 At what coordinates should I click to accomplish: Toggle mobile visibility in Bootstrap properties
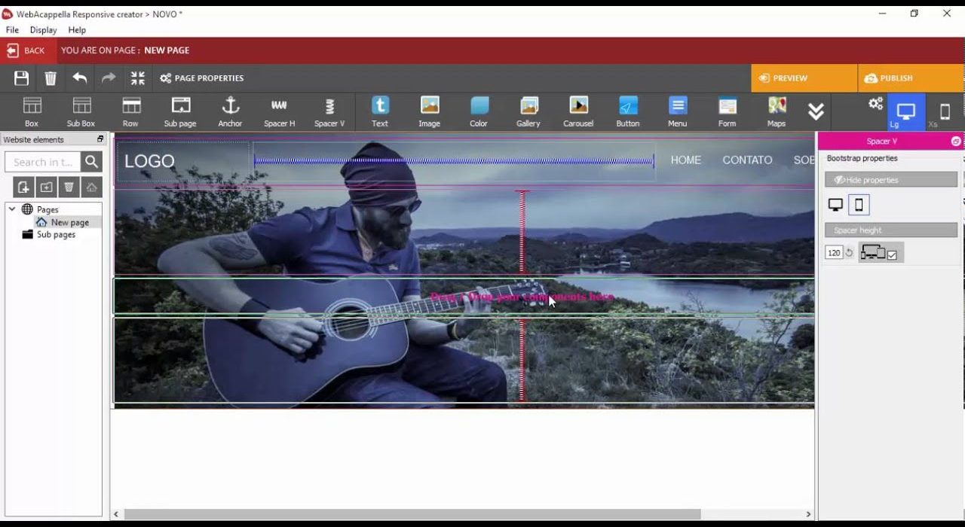point(859,205)
